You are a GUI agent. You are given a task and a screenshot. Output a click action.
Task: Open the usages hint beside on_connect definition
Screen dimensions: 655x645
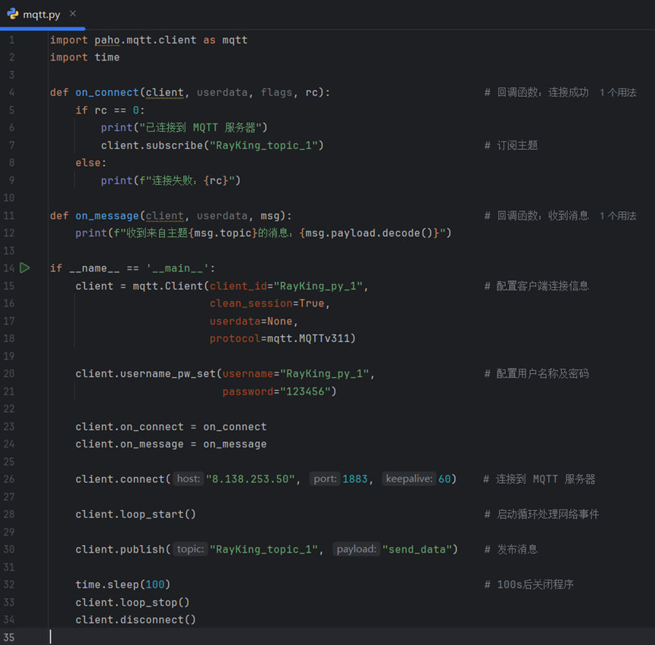(x=617, y=92)
